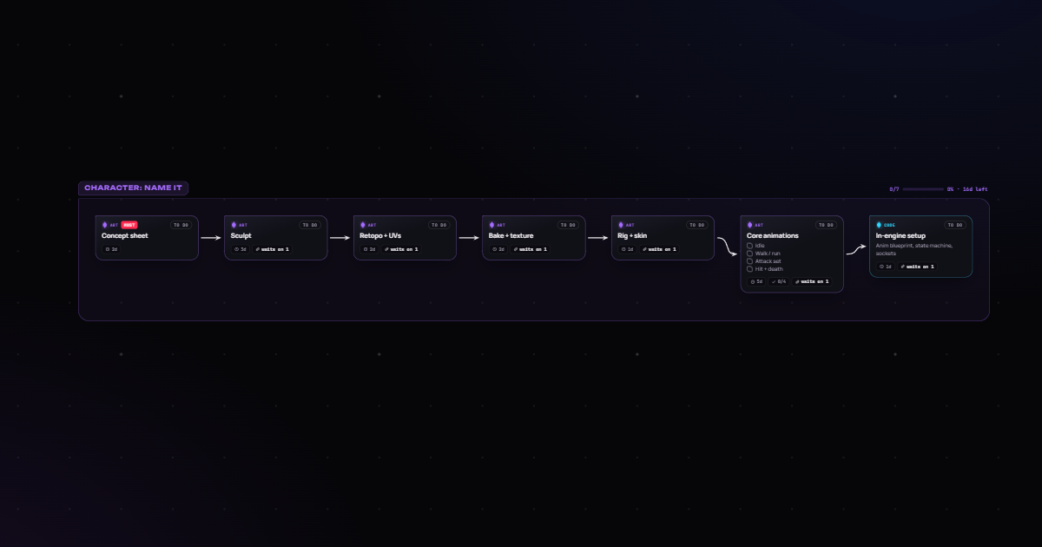Select the Core animations card title
This screenshot has height=547, width=1042.
(x=773, y=235)
